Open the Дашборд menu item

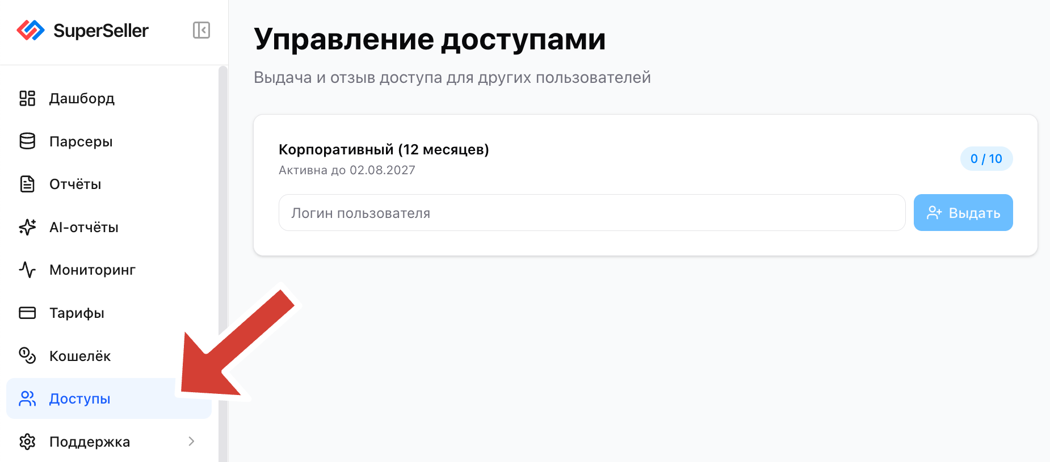pyautogui.click(x=109, y=98)
